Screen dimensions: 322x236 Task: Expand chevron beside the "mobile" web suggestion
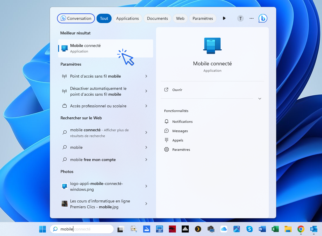pos(146,147)
